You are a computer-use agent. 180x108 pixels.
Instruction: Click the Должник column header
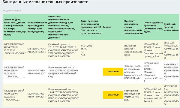(15, 27)
